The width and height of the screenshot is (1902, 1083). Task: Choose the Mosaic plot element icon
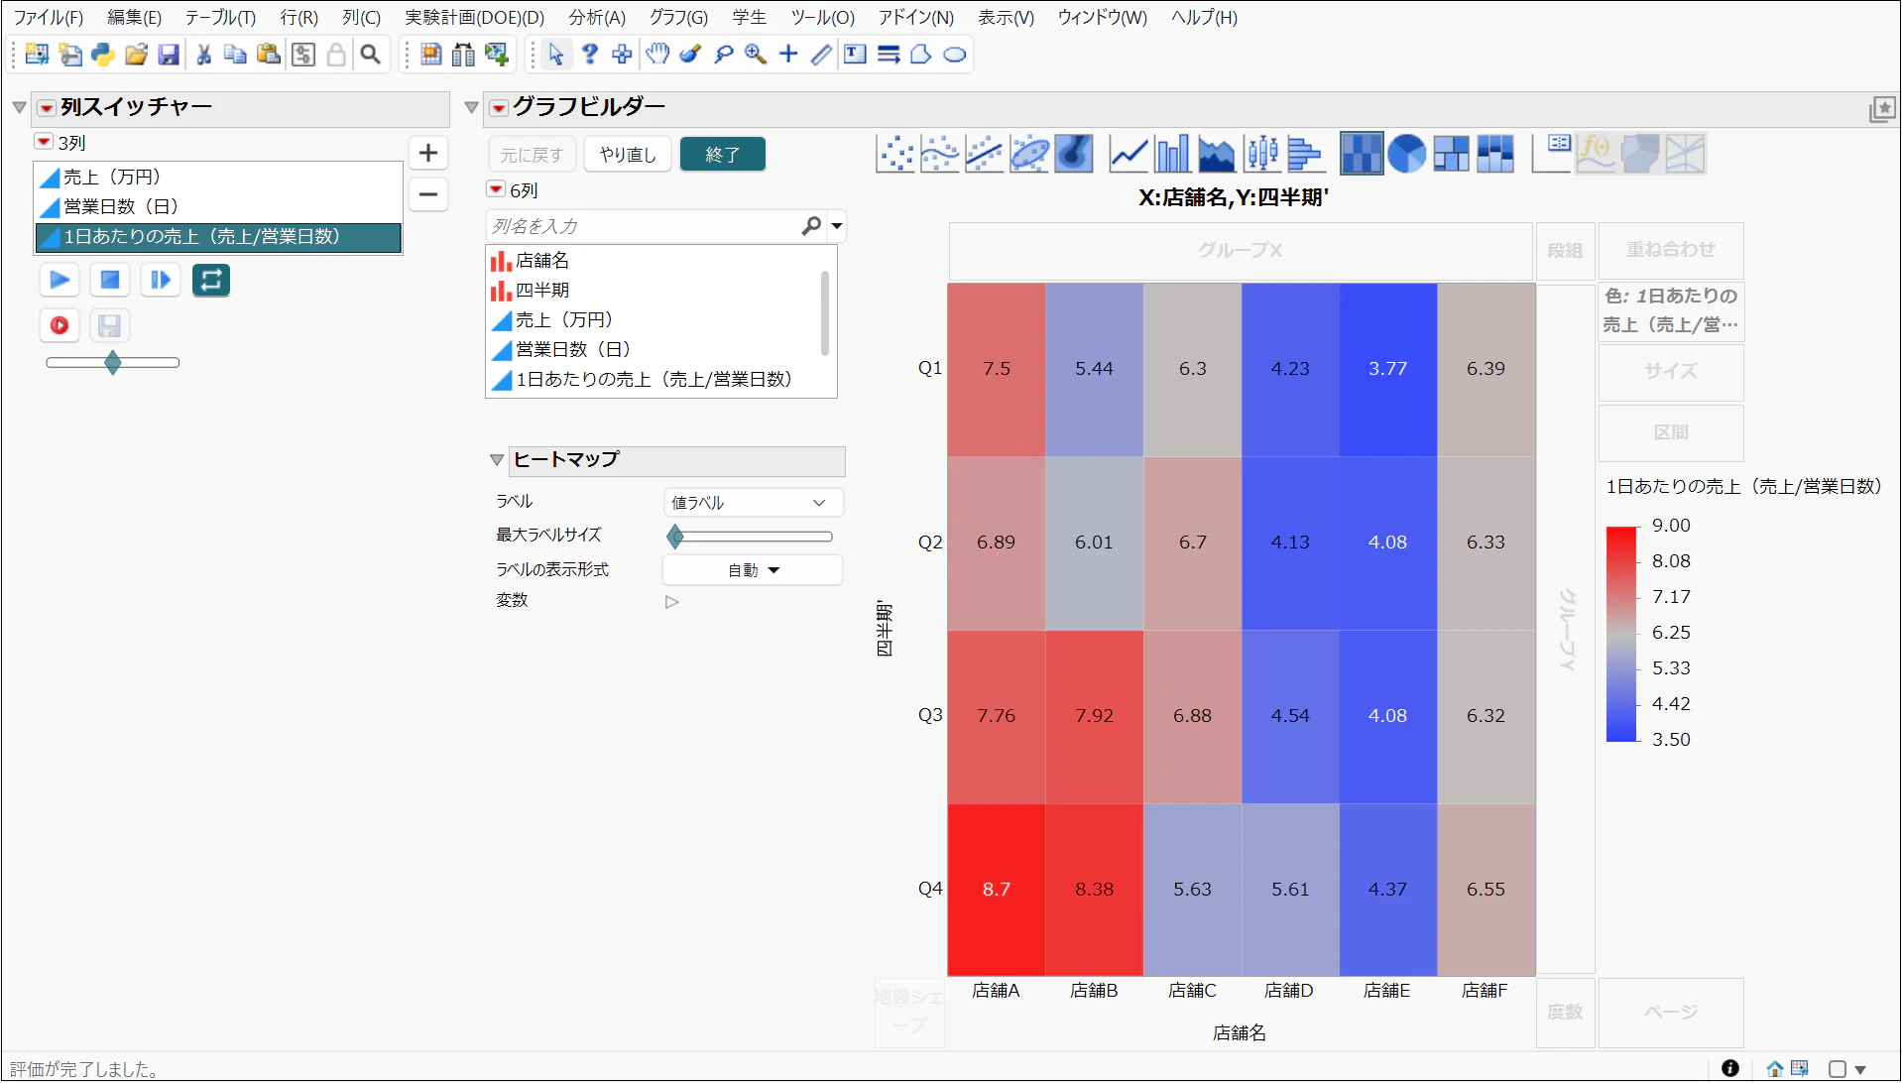[x=1495, y=154]
